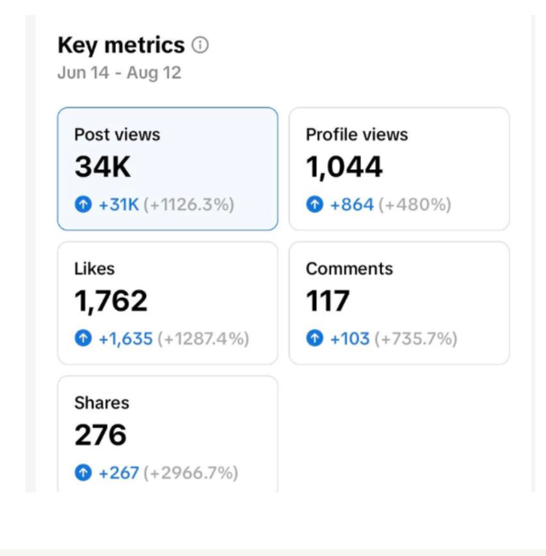Click the +864 change text
Viewport: 546px width, 556px height.
tap(352, 205)
